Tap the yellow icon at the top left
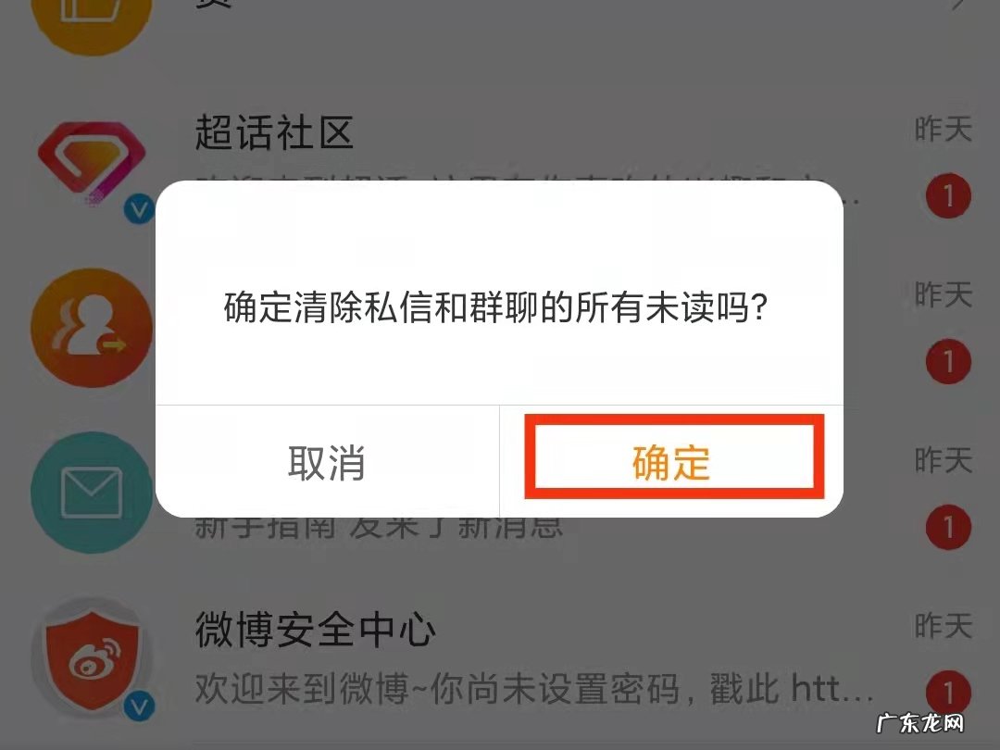This screenshot has height=750, width=1000. pyautogui.click(x=92, y=19)
